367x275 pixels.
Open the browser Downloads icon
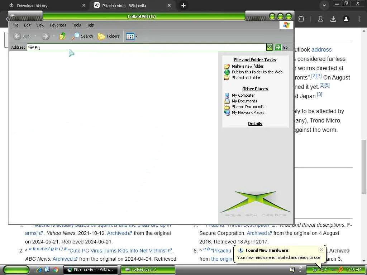coord(333,19)
